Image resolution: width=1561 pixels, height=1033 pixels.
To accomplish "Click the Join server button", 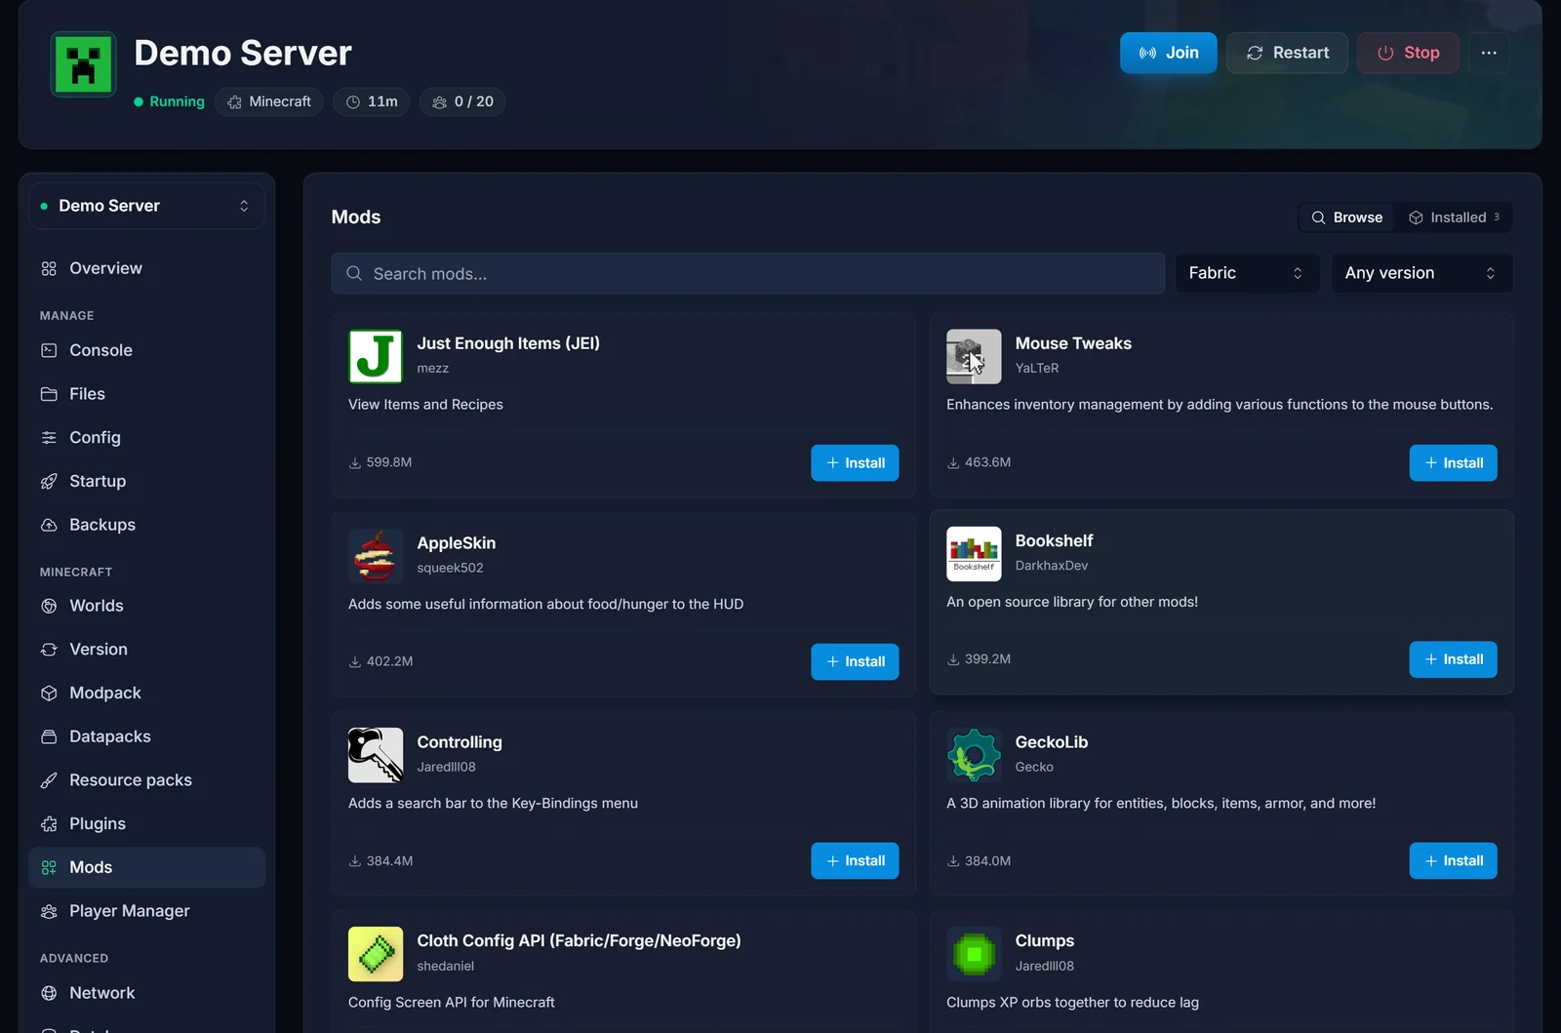I will (x=1168, y=53).
